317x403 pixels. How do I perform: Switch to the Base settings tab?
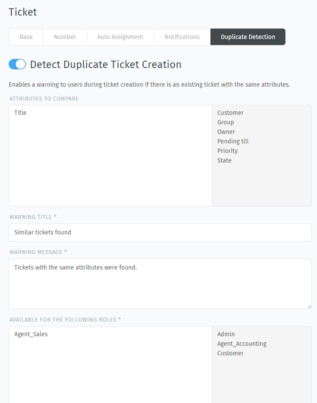[x=26, y=37]
